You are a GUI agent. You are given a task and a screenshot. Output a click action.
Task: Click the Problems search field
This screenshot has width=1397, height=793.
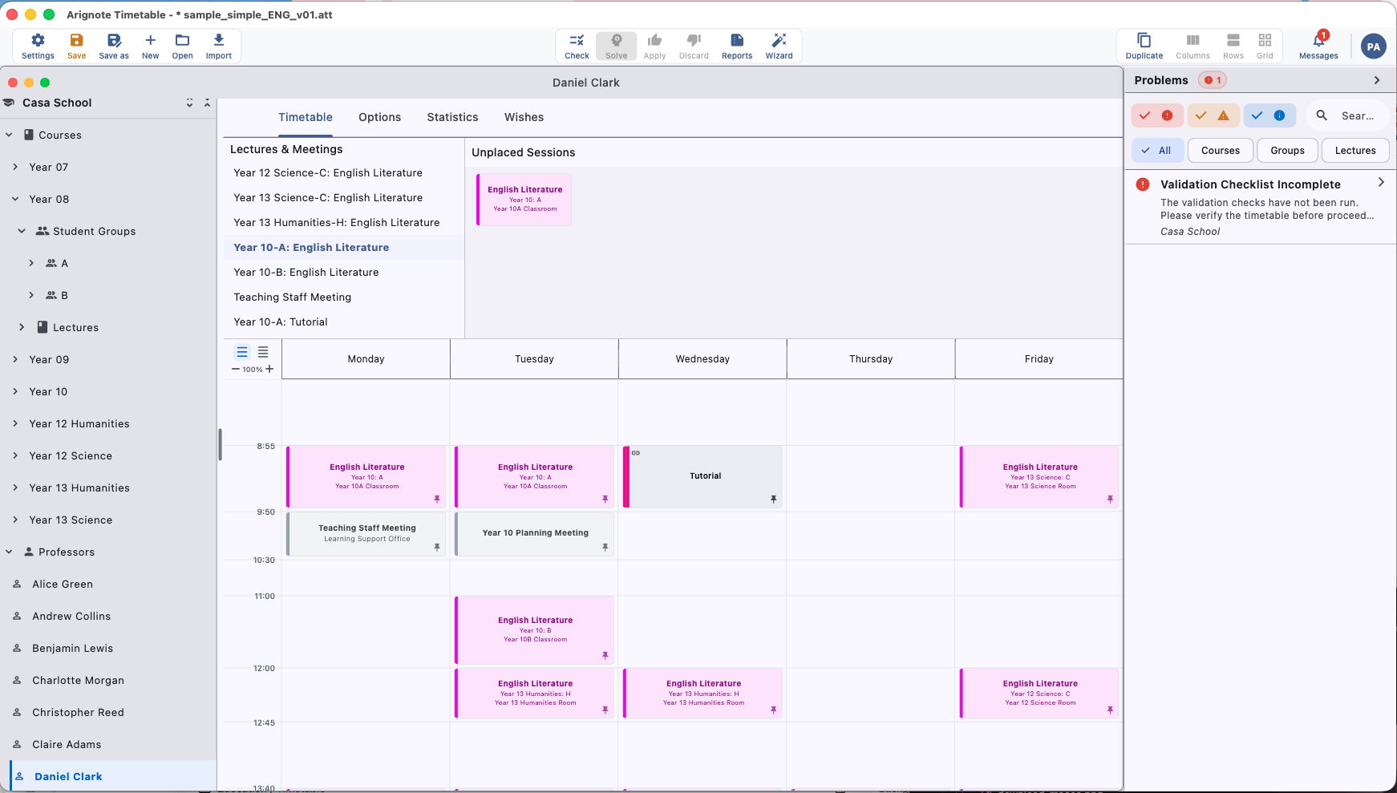coord(1348,115)
